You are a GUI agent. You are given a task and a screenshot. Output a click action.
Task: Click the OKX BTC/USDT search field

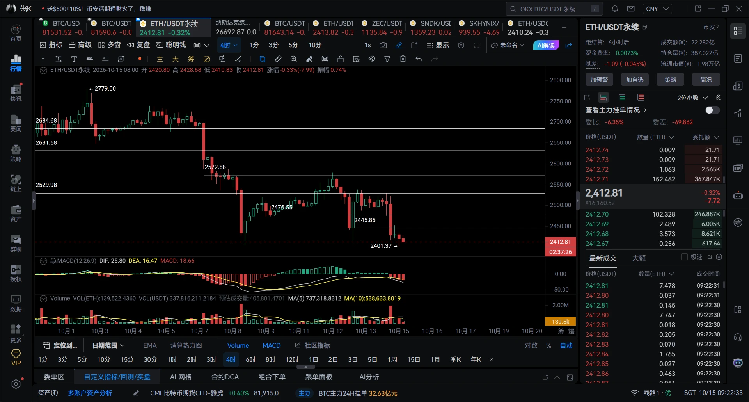[x=554, y=9]
